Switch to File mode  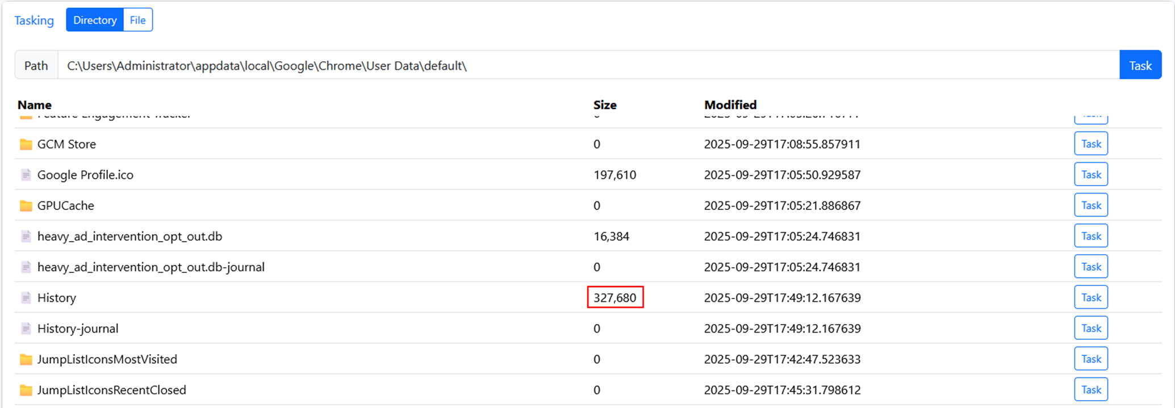tap(137, 20)
